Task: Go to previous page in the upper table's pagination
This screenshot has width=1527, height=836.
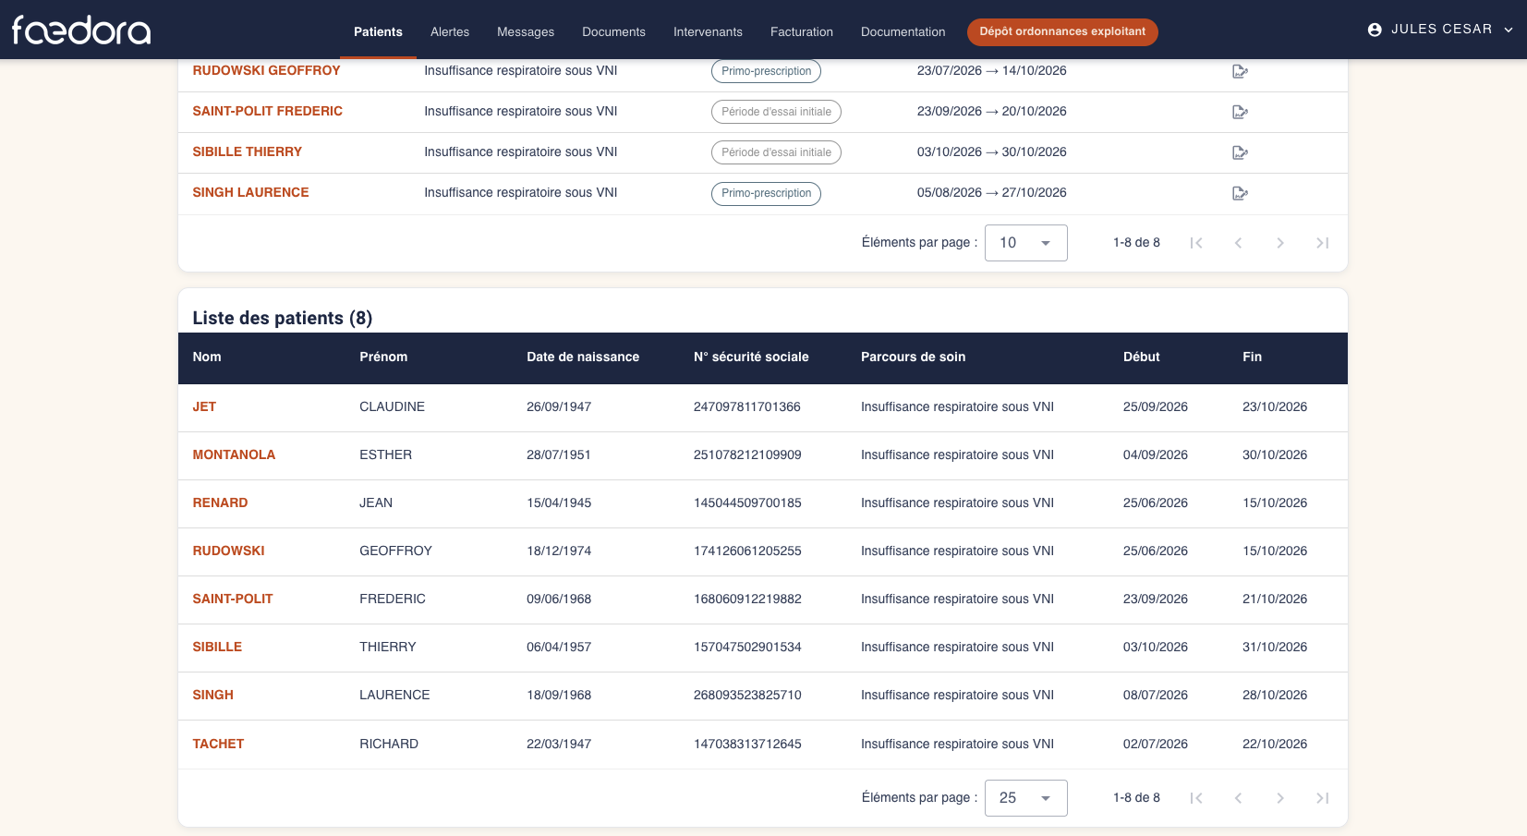Action: (1238, 243)
